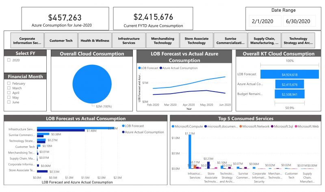Filter by Supply Chain, Manufacturing button

click(x=264, y=41)
